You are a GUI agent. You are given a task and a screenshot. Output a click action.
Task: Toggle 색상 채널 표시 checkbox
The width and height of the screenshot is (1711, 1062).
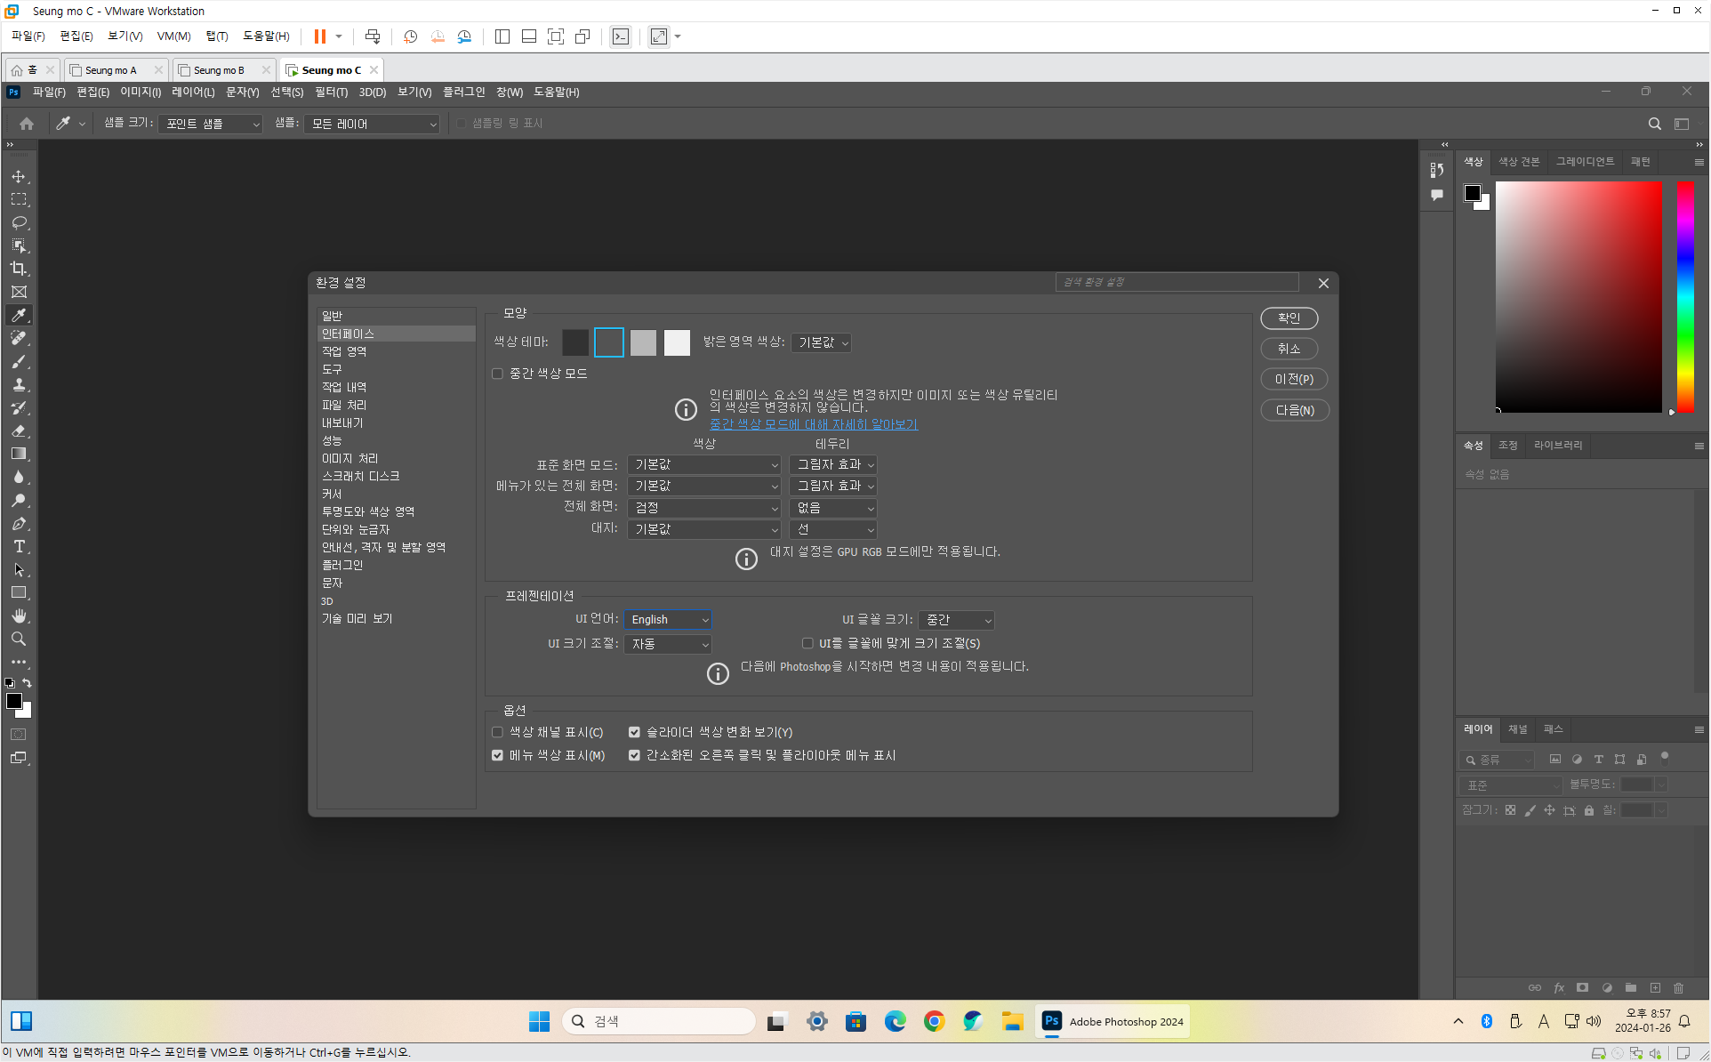click(498, 732)
